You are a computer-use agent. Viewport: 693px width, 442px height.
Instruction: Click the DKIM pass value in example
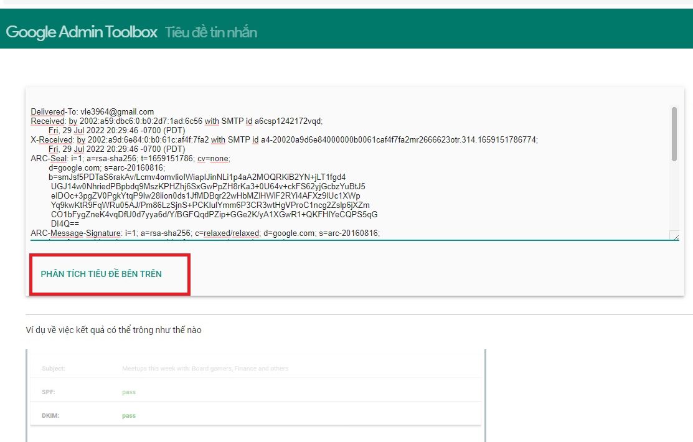(129, 415)
